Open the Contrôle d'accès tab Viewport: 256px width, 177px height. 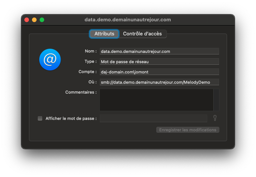tap(142, 34)
